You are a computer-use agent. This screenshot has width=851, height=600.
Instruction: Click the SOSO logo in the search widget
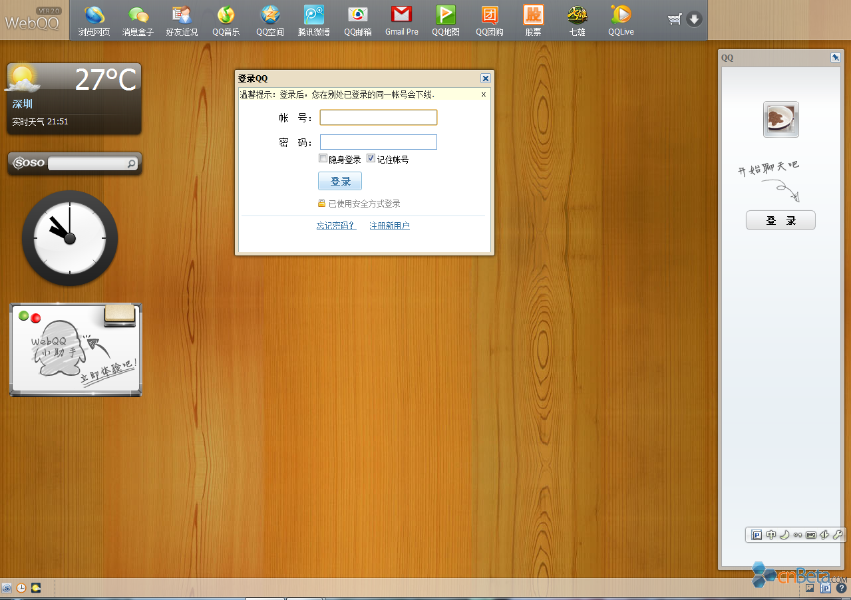tap(29, 163)
